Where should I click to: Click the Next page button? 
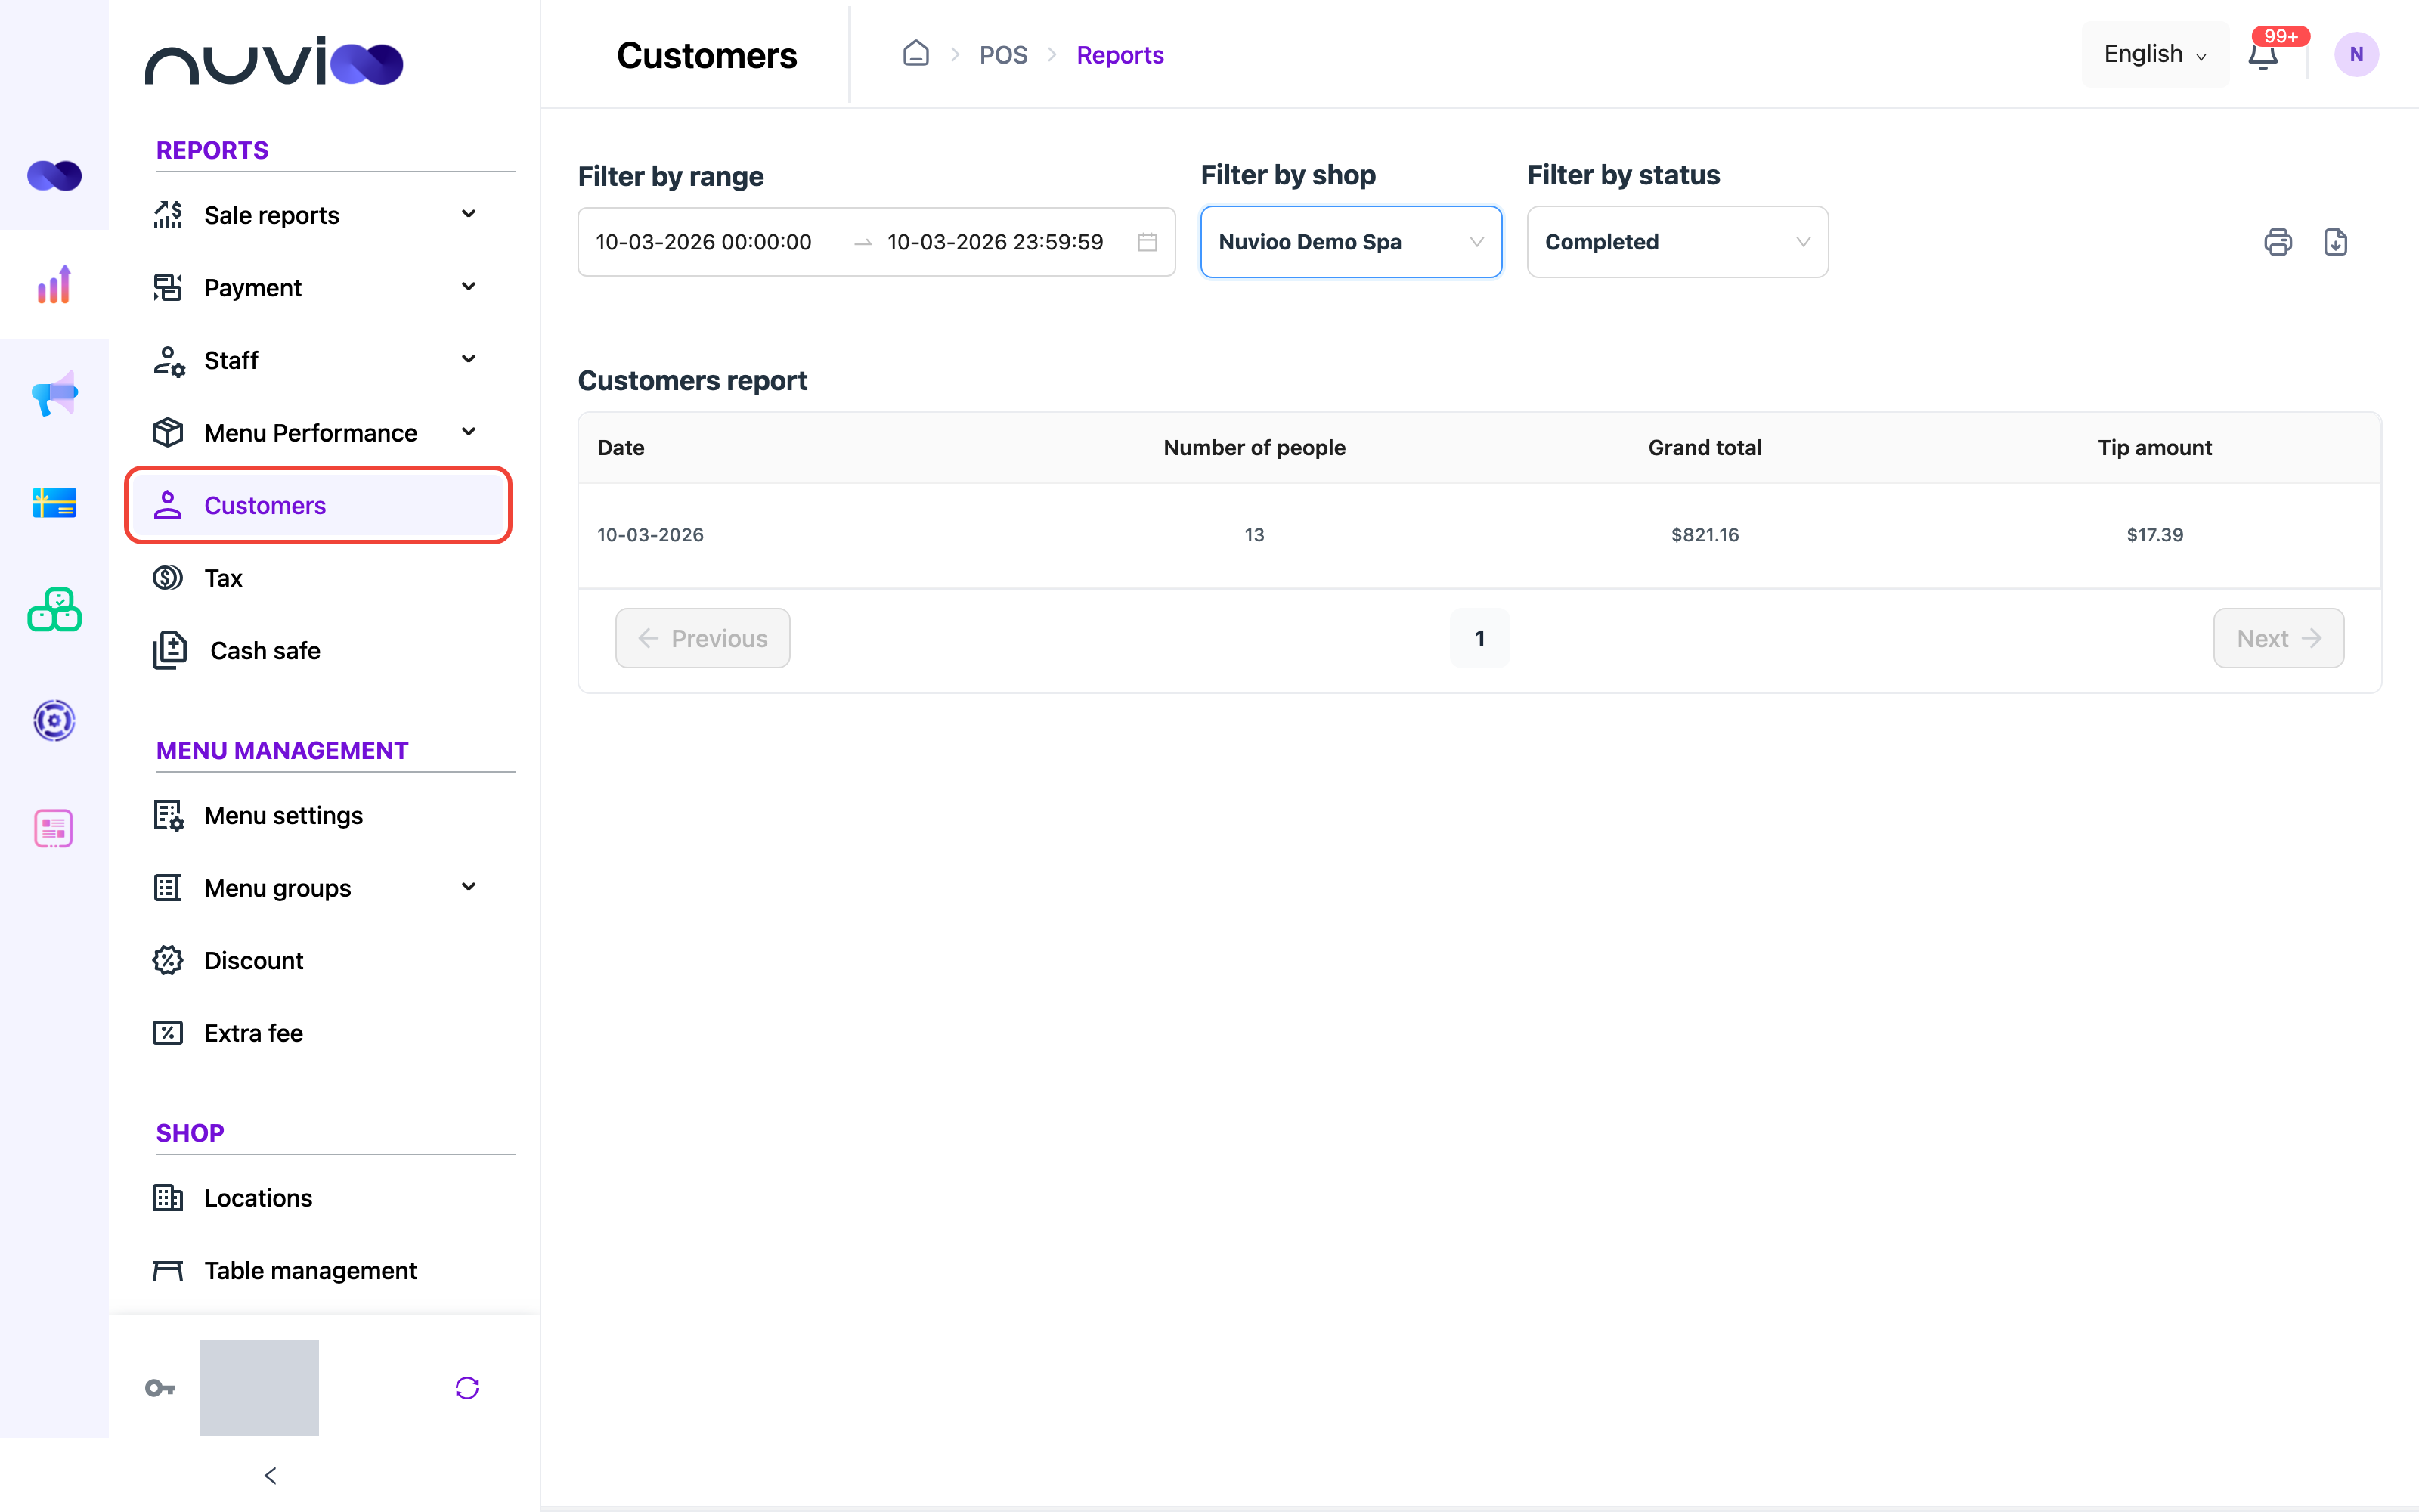coord(2278,638)
